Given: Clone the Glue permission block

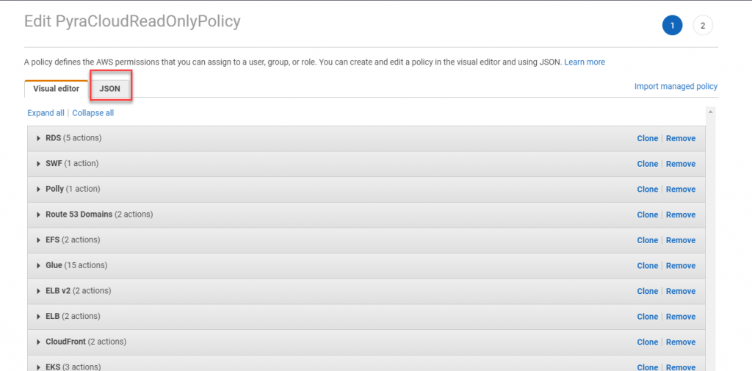Looking at the screenshot, I should [647, 265].
